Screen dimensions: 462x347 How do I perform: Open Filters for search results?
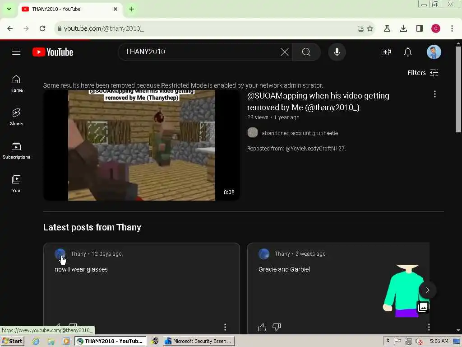point(422,73)
